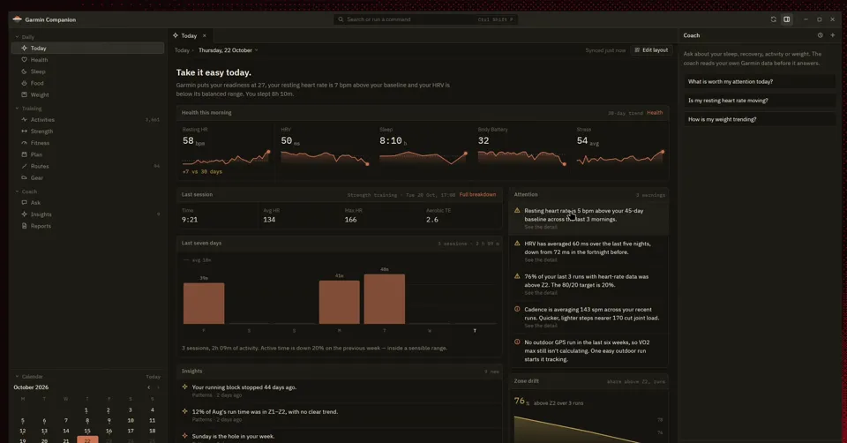Select Today in the sidebar

point(87,48)
